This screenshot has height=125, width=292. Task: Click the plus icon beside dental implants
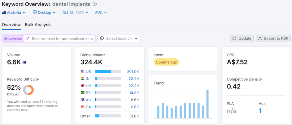pos(94,4)
